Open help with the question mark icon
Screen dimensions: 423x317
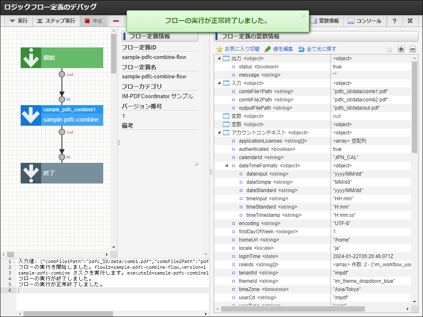[395, 21]
